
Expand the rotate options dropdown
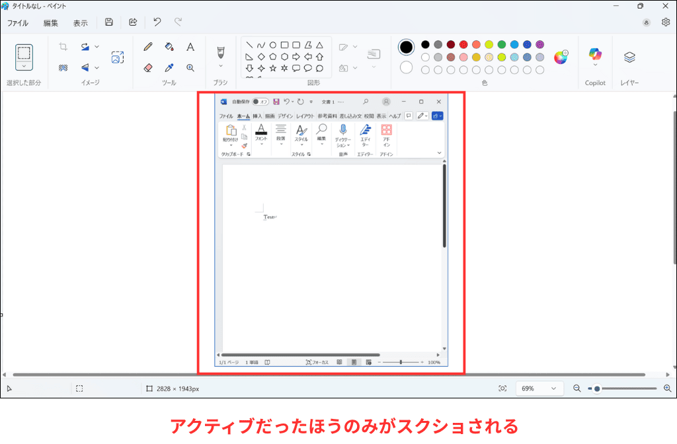[x=97, y=46]
